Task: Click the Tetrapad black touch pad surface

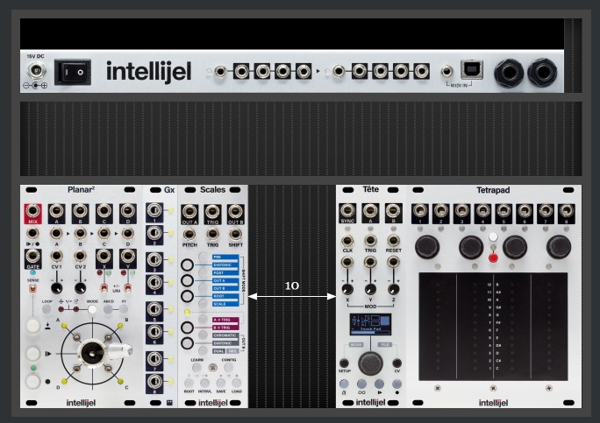Action: click(x=493, y=327)
